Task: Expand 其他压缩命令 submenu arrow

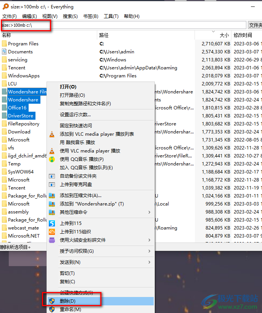Action: (149, 212)
